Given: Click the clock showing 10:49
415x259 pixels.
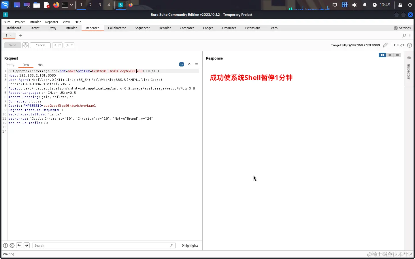Looking at the screenshot, I should point(385,5).
